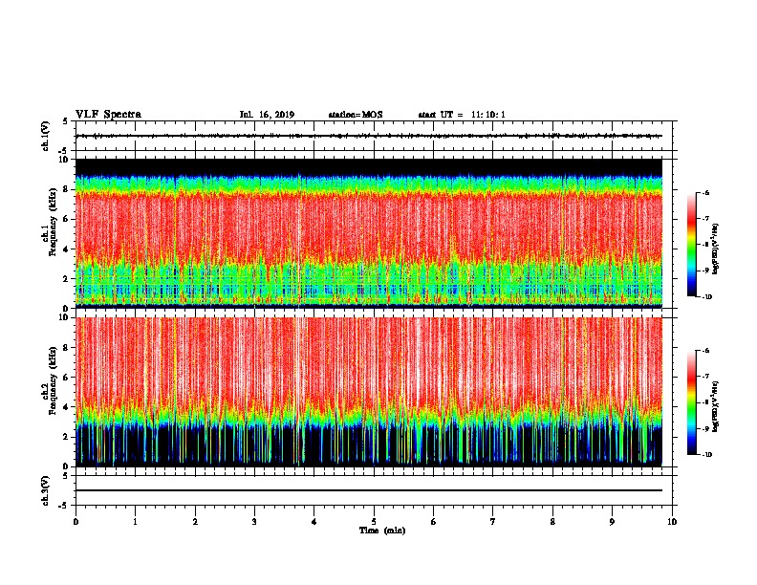This screenshot has height=585, width=757.
Task: Click the "8" kHz tick on ch.2 frequency axis
Action: click(66, 348)
